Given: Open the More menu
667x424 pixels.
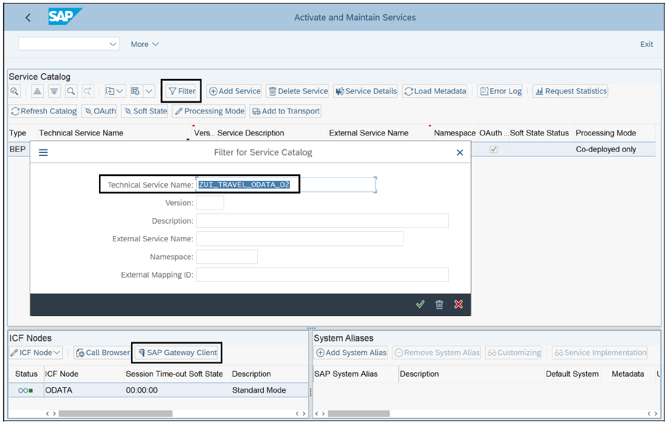Looking at the screenshot, I should point(145,44).
